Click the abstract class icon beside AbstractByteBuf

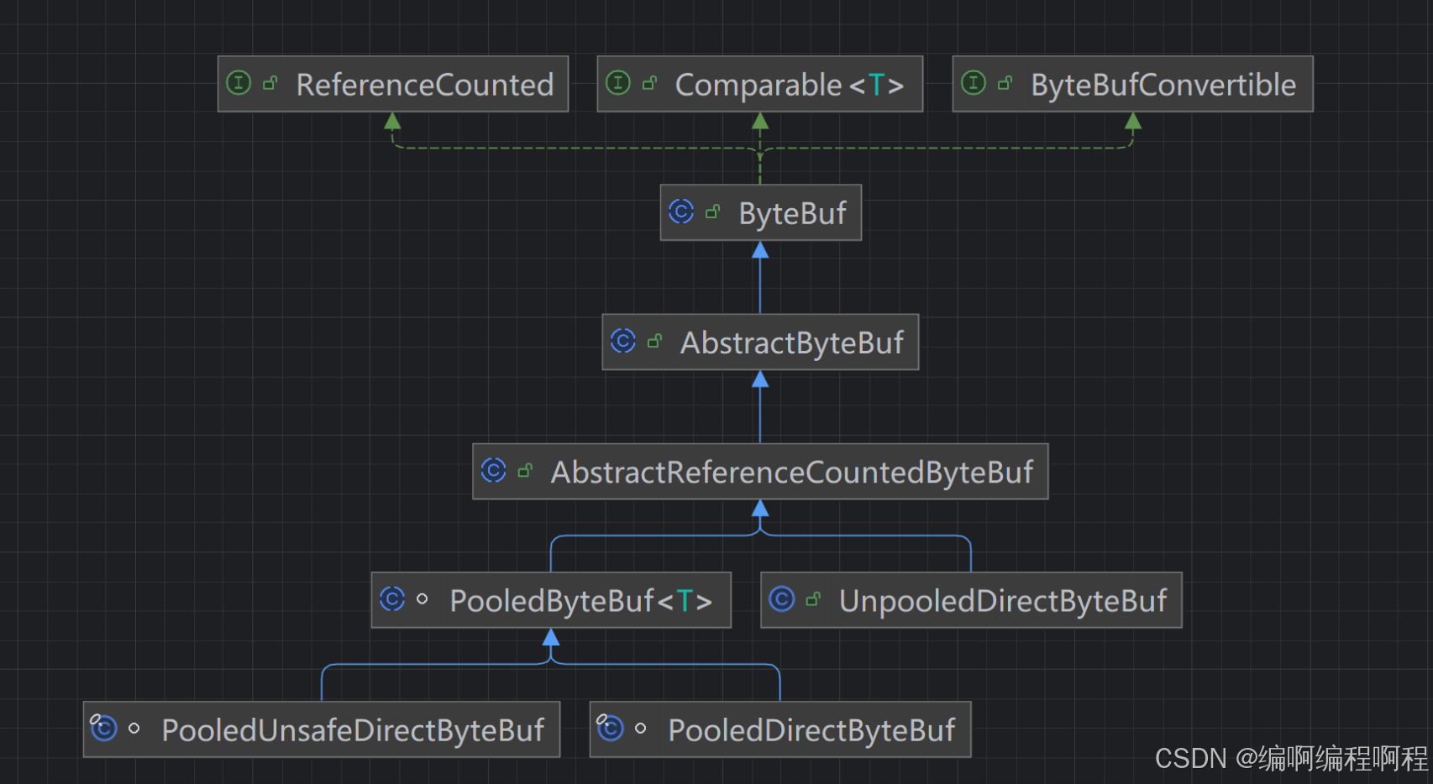623,341
